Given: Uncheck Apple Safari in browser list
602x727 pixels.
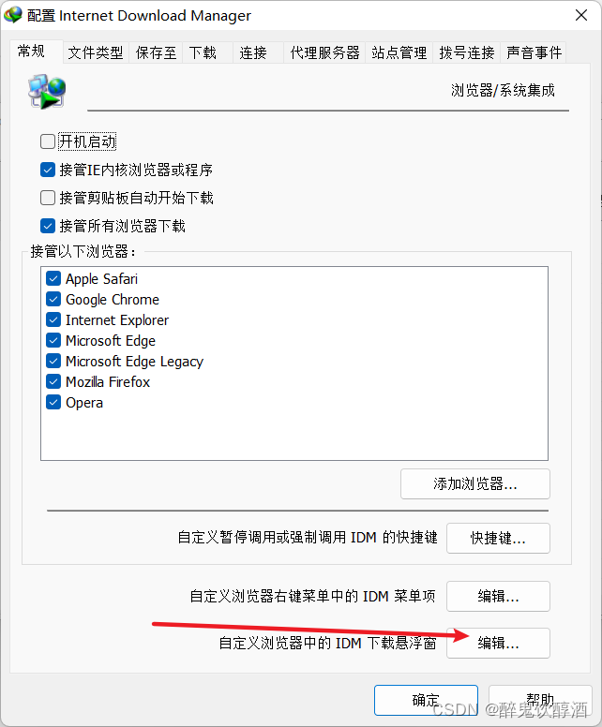Looking at the screenshot, I should (53, 278).
